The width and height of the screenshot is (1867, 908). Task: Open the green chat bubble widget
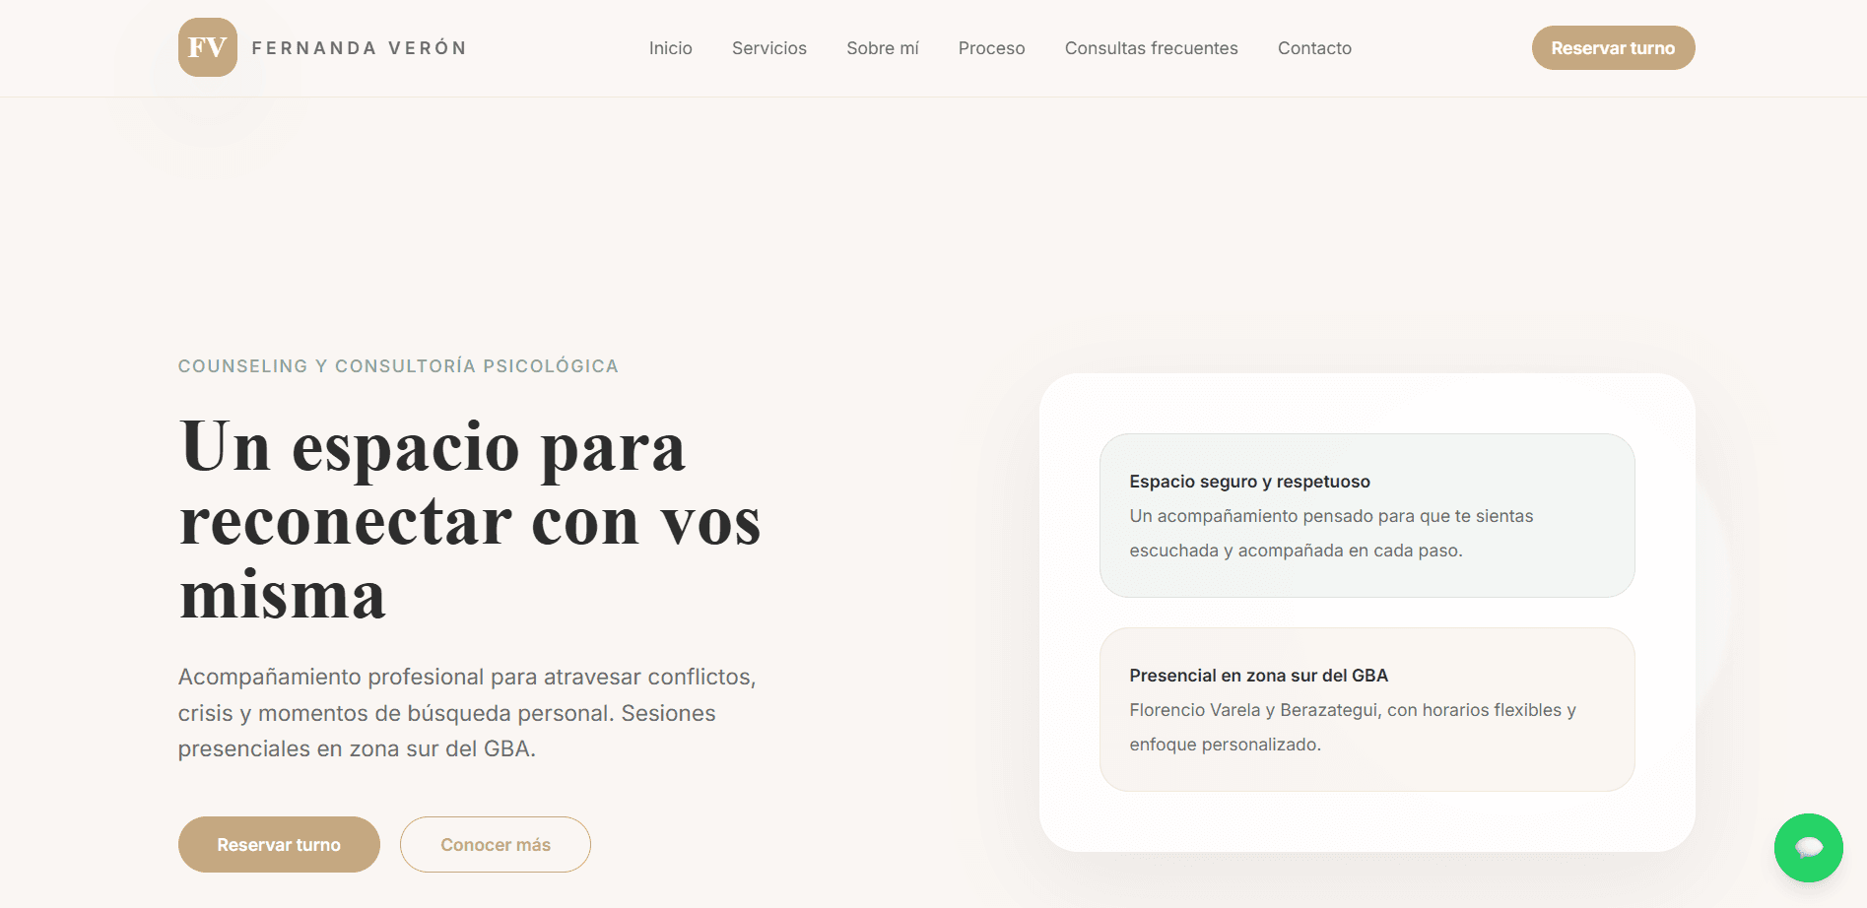click(1808, 847)
